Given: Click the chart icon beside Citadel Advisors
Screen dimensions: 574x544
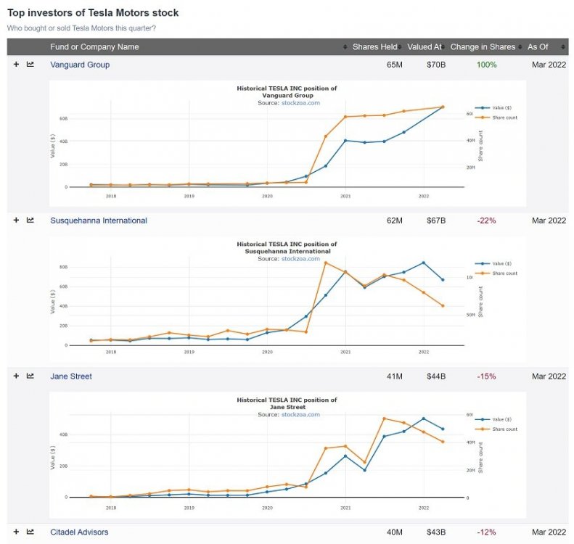Looking at the screenshot, I should coord(30,532).
